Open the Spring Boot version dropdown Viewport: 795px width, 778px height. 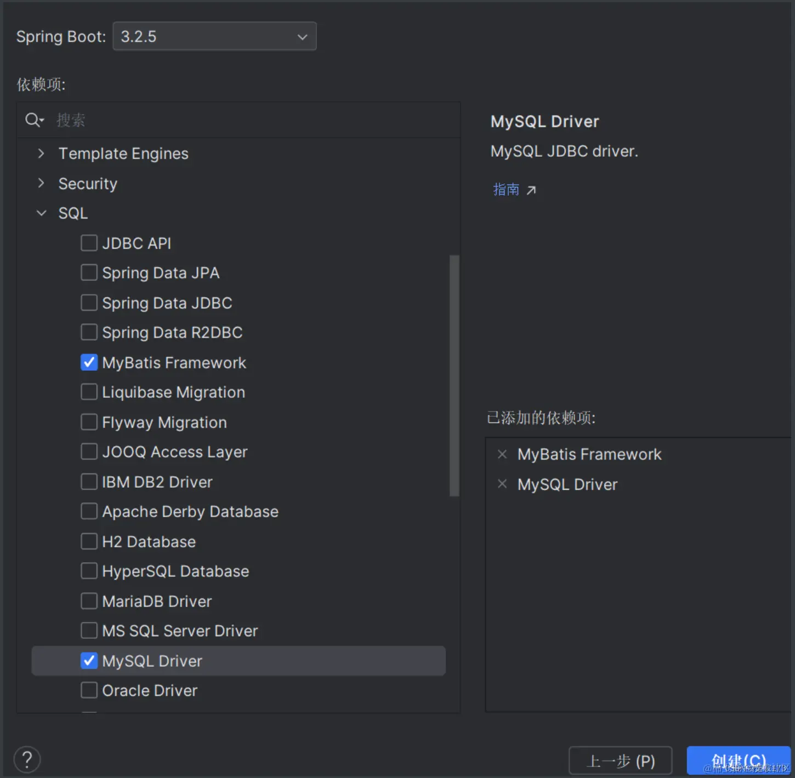214,37
